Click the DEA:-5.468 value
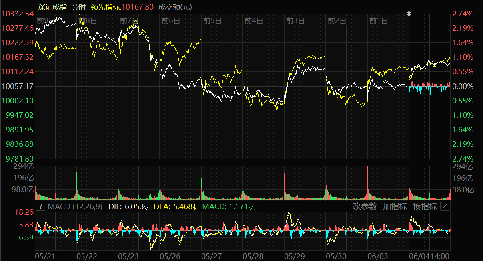Image resolution: width=483 pixels, height=261 pixels. [175, 206]
